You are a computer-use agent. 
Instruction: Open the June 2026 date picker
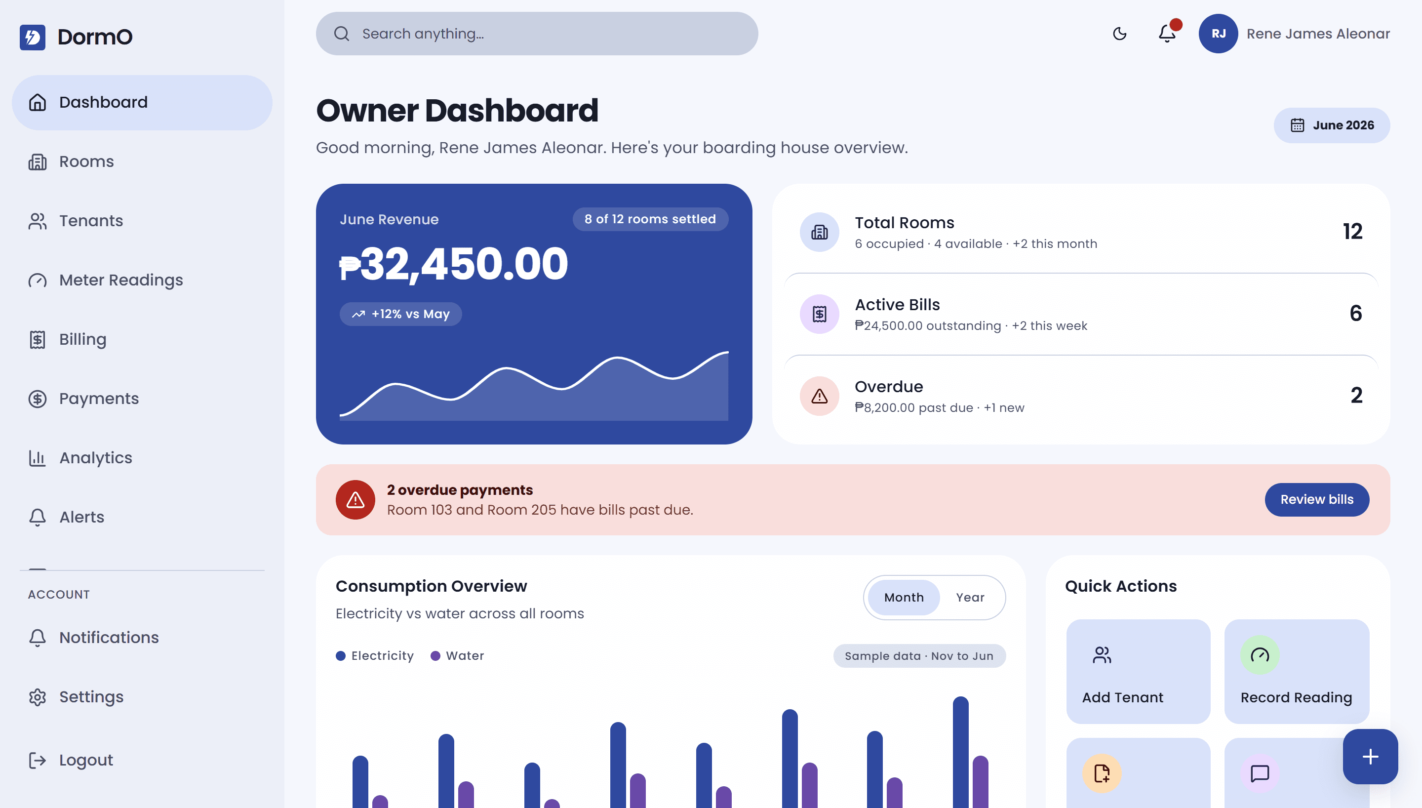[x=1332, y=125]
